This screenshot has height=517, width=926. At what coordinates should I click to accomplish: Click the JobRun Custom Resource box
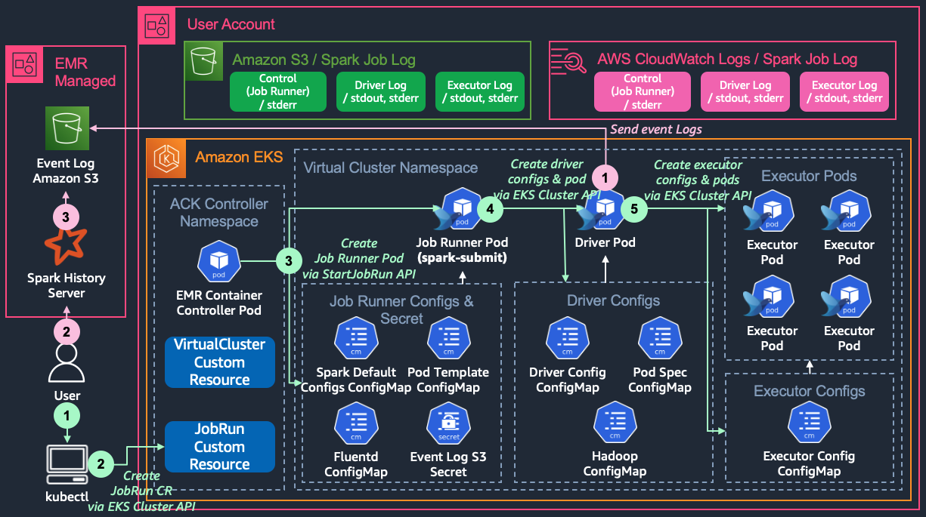pos(219,447)
